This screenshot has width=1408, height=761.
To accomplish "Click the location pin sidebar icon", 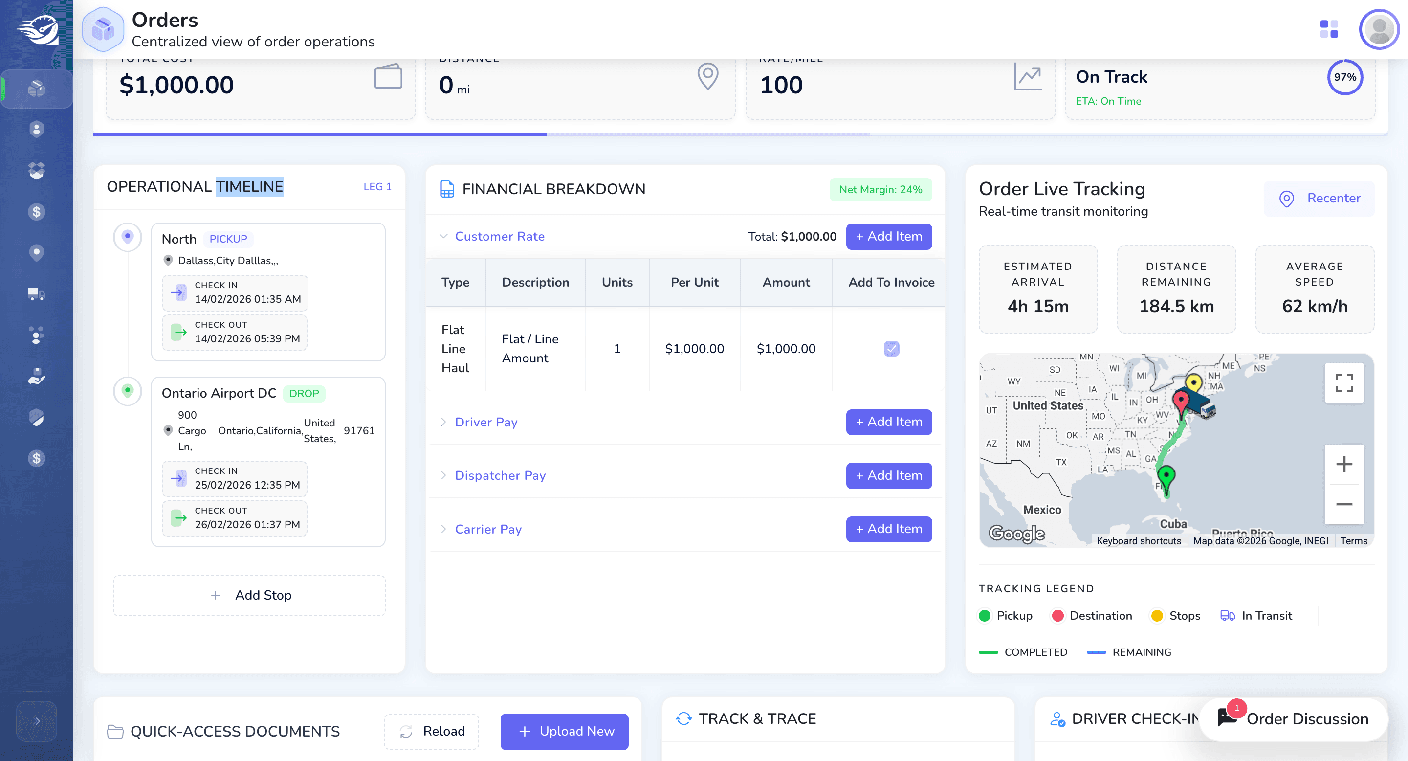I will point(36,252).
